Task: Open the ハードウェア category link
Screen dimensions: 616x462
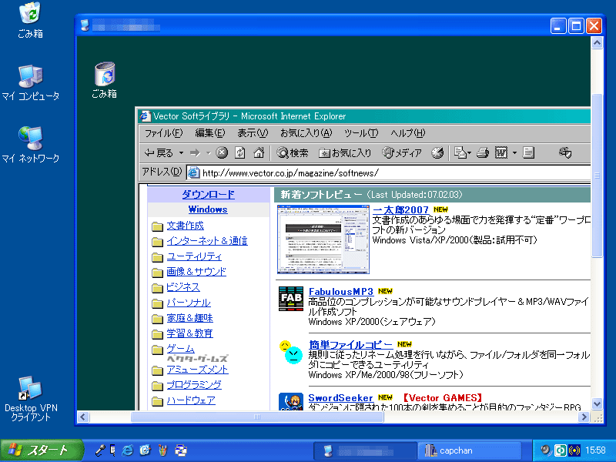Action: tap(191, 400)
